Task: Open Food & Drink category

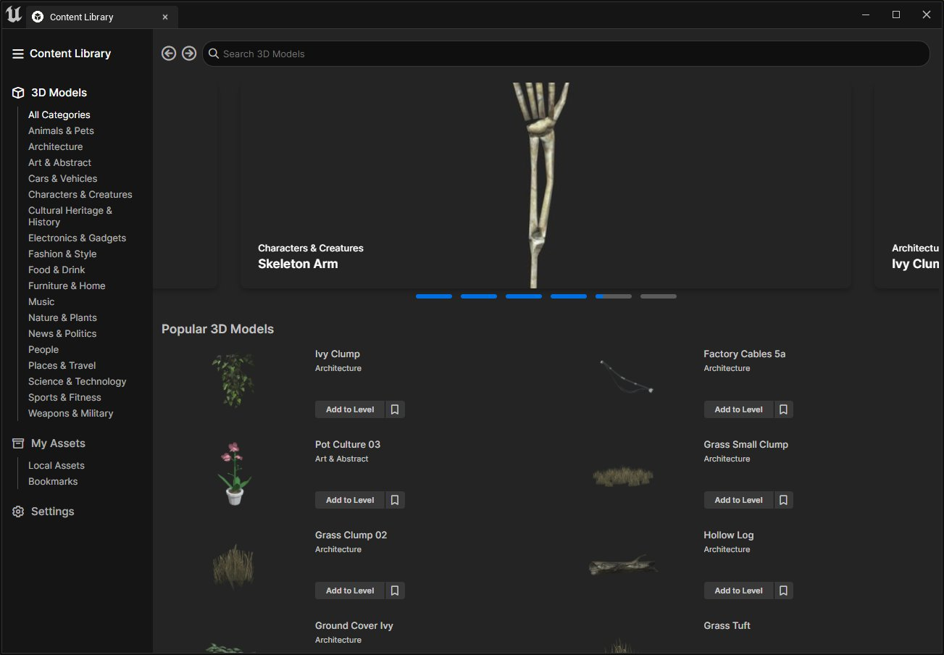Action: click(57, 270)
